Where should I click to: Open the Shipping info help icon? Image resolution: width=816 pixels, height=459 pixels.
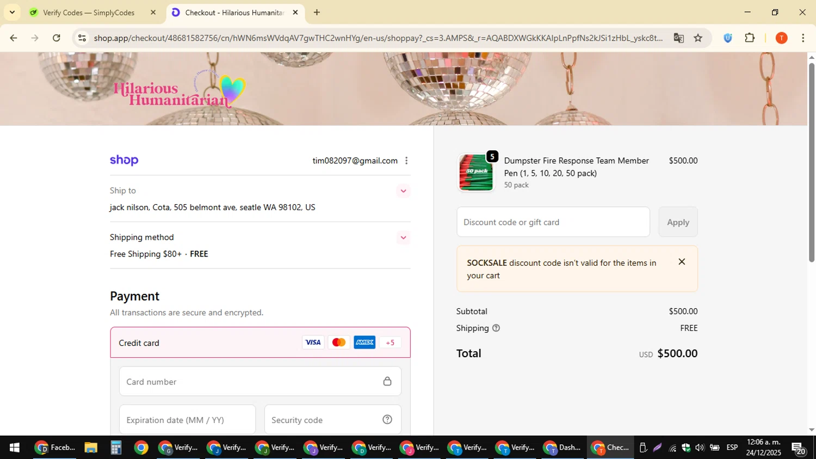pos(496,328)
